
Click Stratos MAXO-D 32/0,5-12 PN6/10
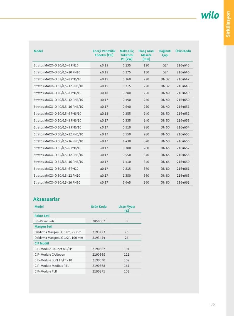tap(58, 86)
